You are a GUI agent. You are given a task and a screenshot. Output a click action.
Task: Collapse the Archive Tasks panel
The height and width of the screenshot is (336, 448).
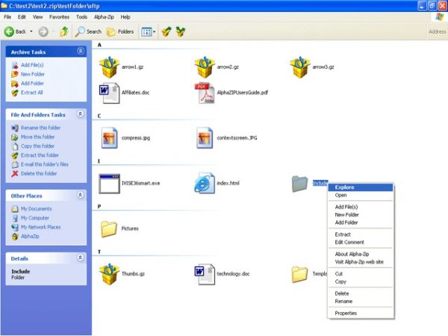click(81, 52)
